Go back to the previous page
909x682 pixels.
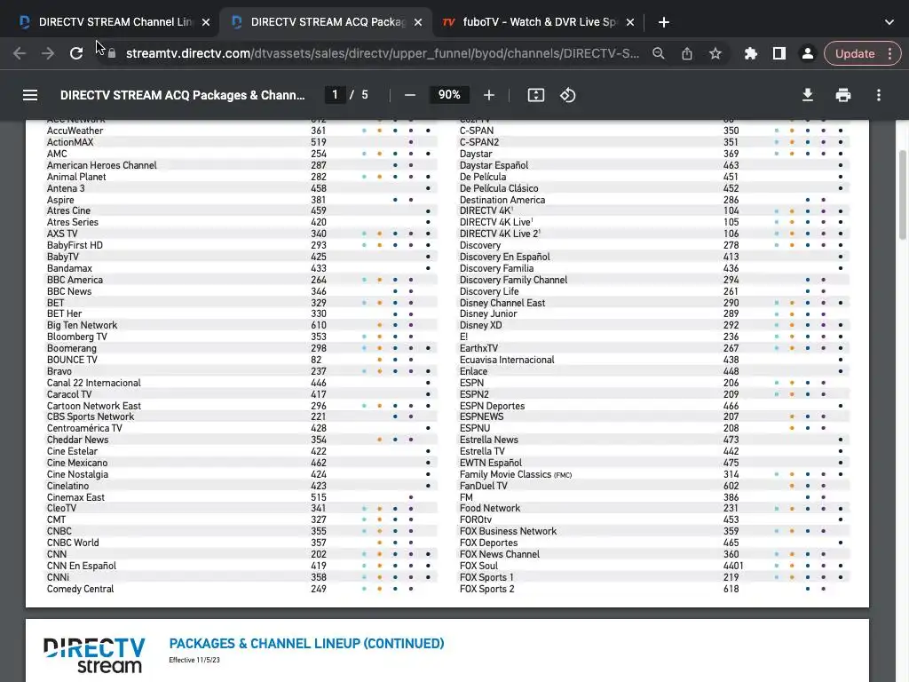(x=20, y=53)
